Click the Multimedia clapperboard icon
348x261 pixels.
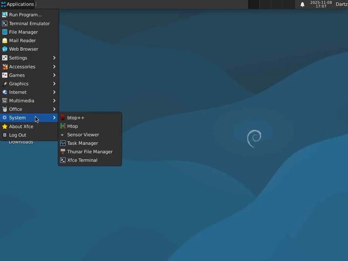coord(5,101)
